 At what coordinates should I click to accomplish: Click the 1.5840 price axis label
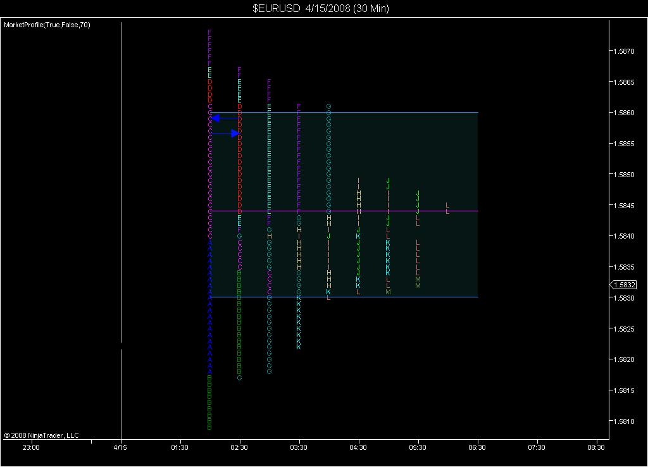point(624,236)
